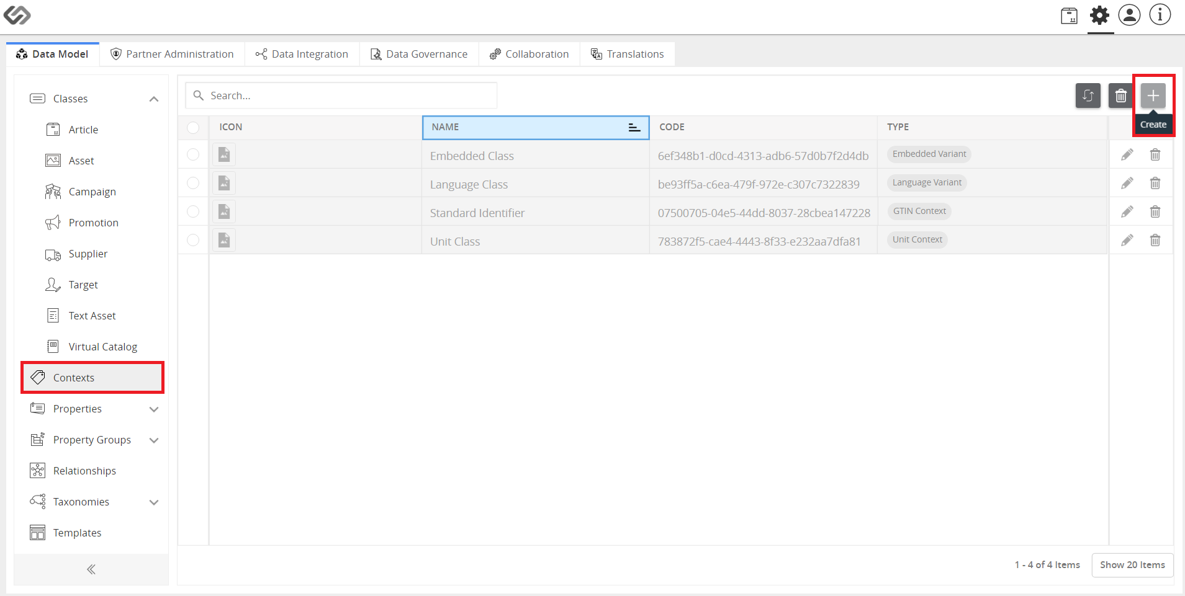The height and width of the screenshot is (596, 1185).
Task: Toggle the select-all header checkbox
Action: coord(193,127)
